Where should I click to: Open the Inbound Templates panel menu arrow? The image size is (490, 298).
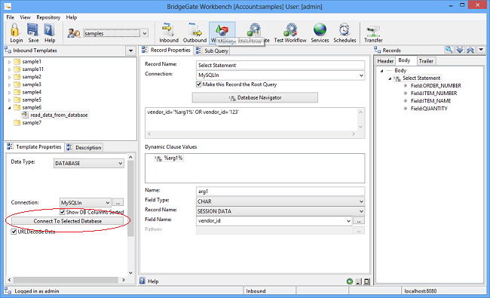click(130, 51)
